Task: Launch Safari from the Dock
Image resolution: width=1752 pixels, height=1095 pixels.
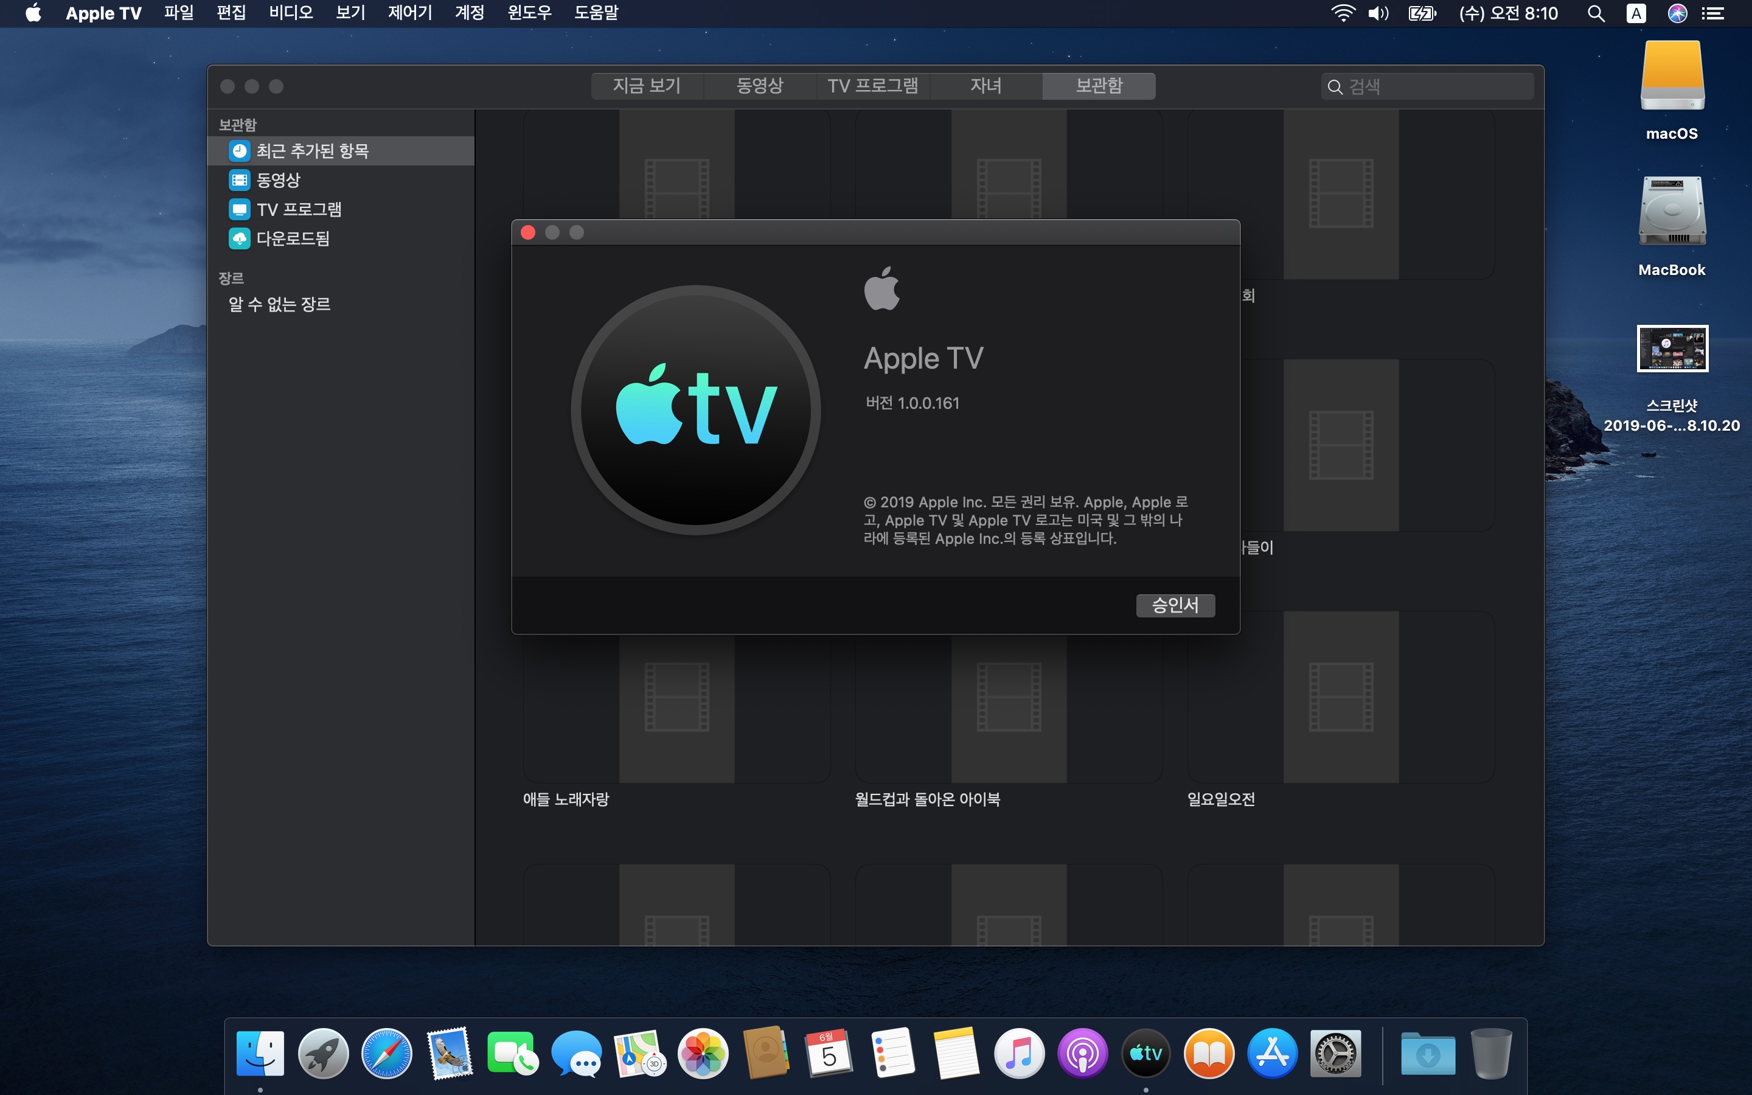Action: coord(387,1053)
